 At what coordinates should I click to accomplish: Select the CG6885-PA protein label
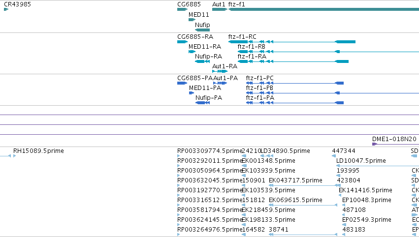pyautogui.click(x=195, y=78)
